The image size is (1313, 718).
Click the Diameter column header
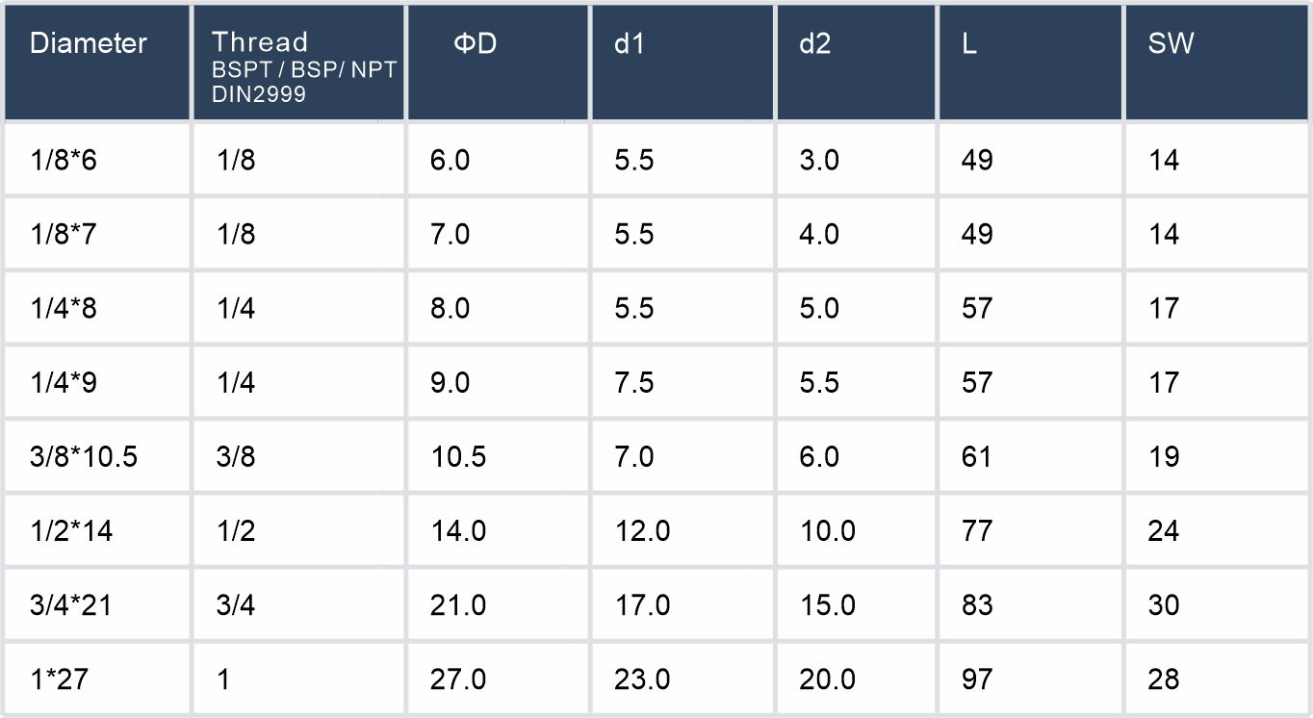coord(89,44)
